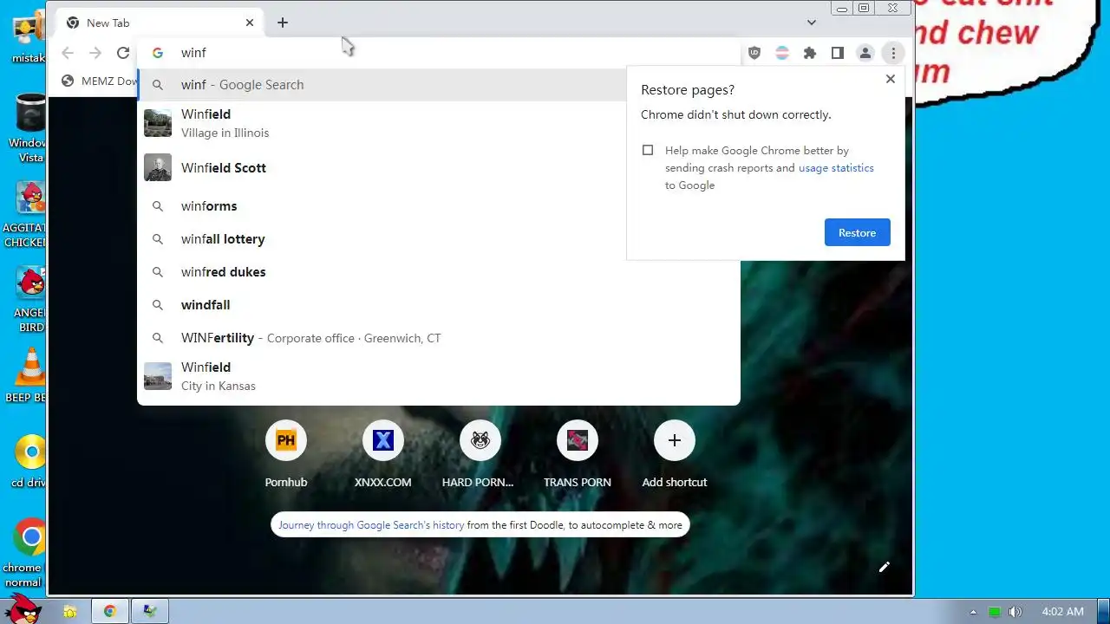Screen dimensions: 1110x624
Task: Click the Restore button
Action: point(857,232)
